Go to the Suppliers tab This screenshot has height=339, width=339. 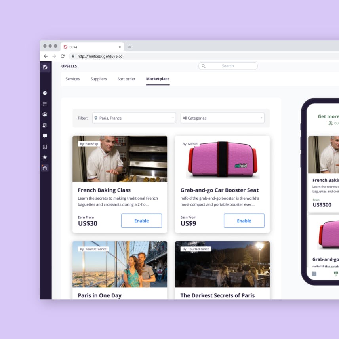pos(99,79)
